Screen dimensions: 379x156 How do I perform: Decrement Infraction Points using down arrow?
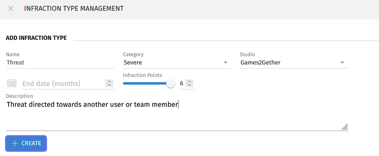tap(189, 85)
